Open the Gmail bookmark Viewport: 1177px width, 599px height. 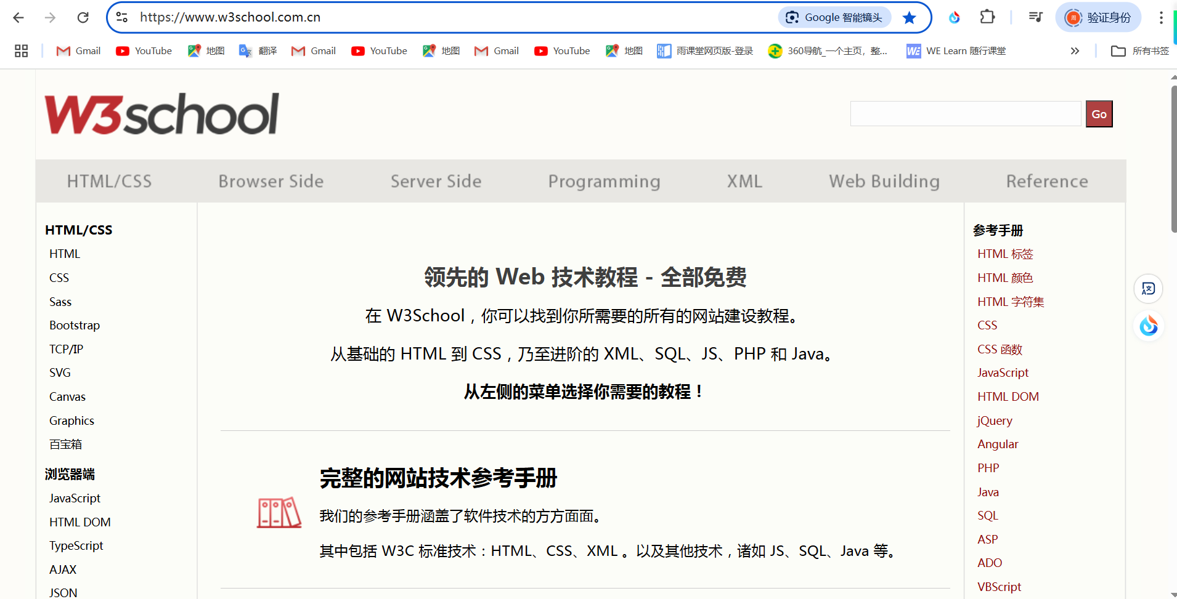click(78, 50)
